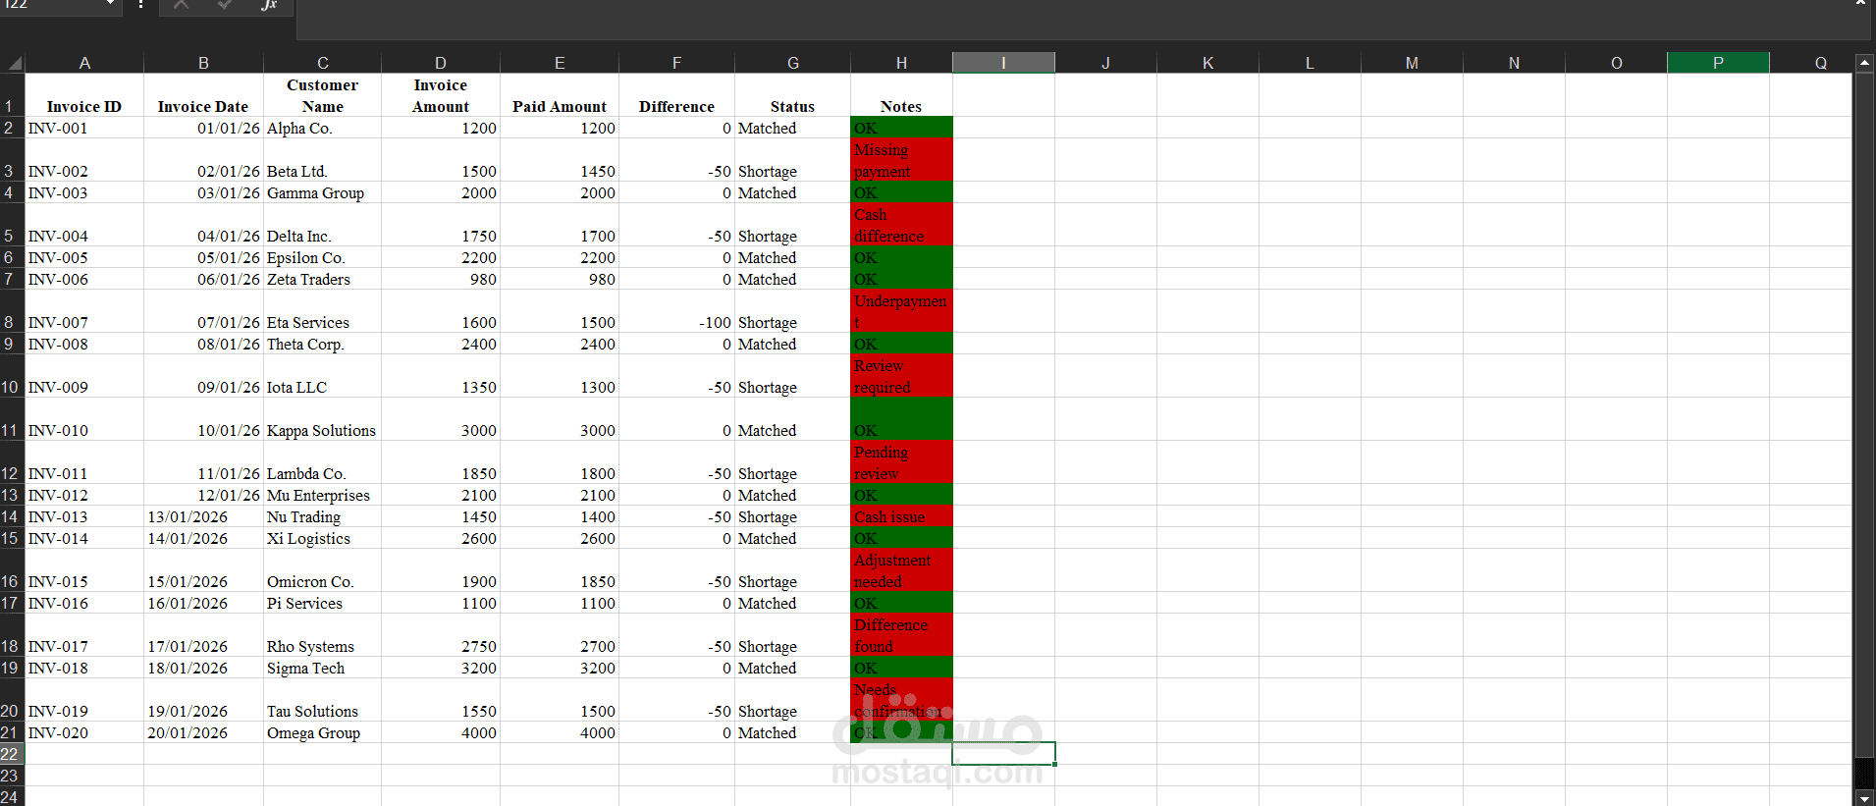Click the 'Invoice Date' header cell
The height and width of the screenshot is (806, 1876).
[x=203, y=95]
